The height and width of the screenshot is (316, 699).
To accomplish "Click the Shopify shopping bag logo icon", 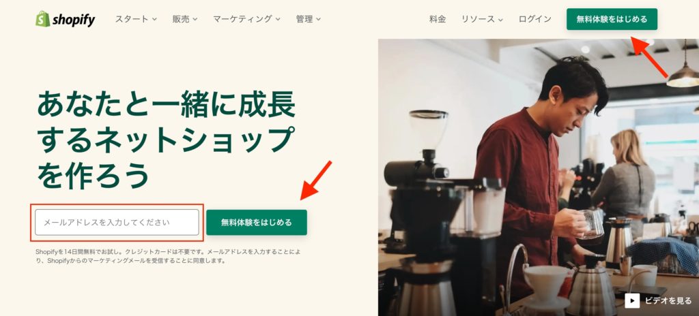I will [x=43, y=18].
